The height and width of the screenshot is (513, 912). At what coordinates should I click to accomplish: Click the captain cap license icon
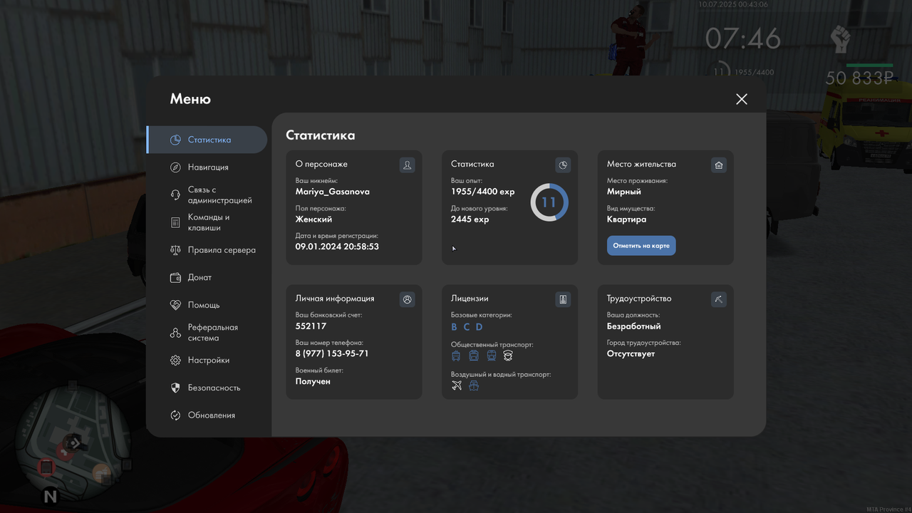[508, 355]
